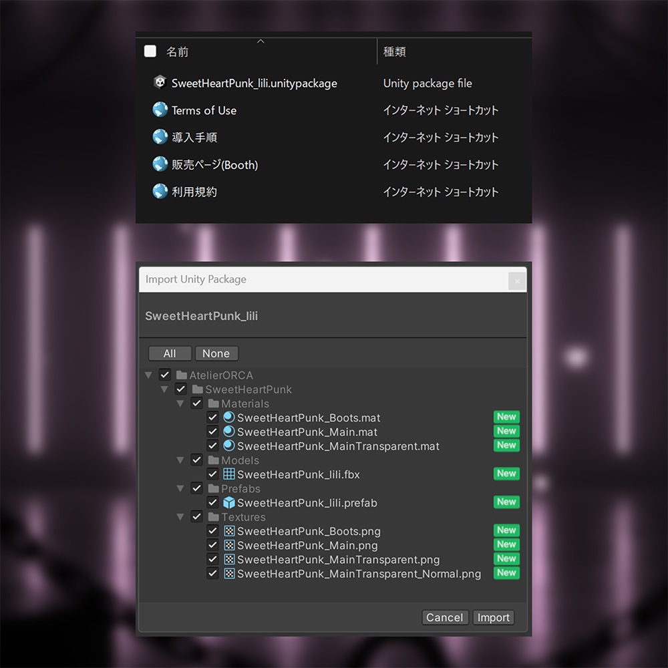Image resolution: width=668 pixels, height=668 pixels.
Task: Click material icon of SweetHeartPunk_MainTransparent.mat
Action: [229, 446]
